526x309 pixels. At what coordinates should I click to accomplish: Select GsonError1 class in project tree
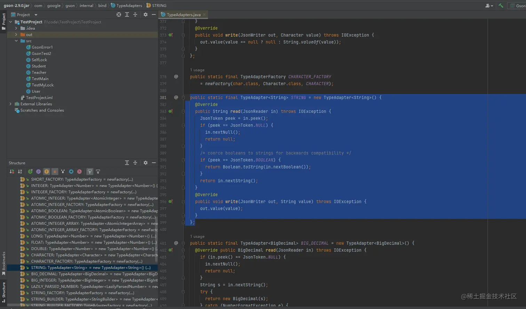point(42,47)
